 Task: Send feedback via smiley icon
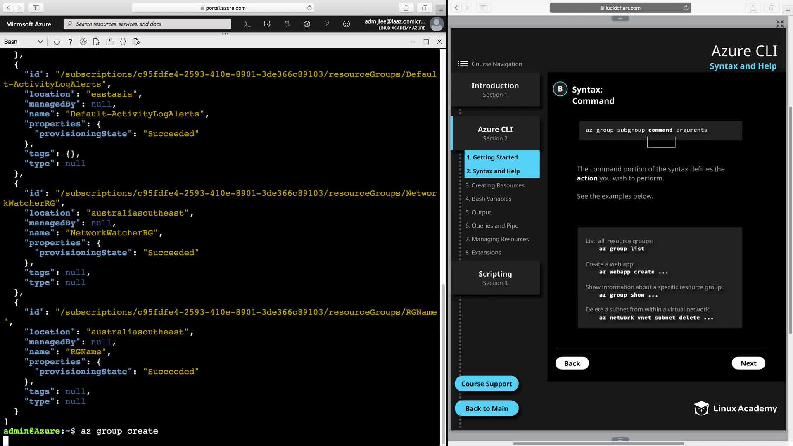[x=347, y=24]
